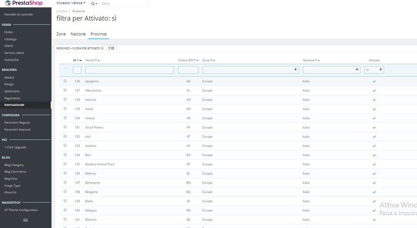This screenshot has width=417, height=228.
Task: Toggle activated checkmark for Bari
Action: point(374,155)
